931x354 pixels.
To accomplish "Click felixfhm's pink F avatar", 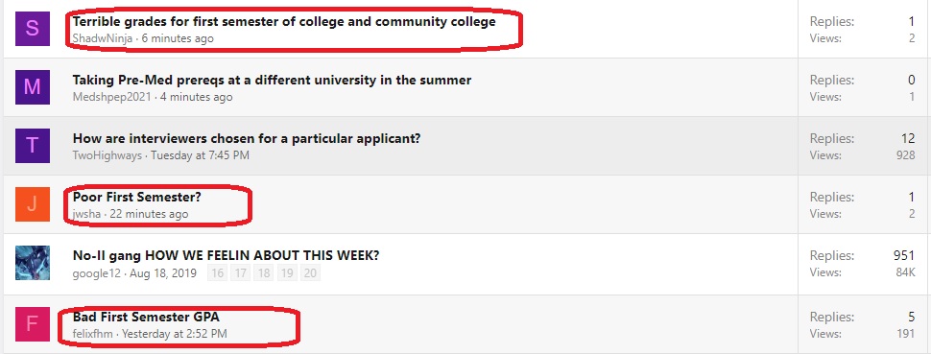I will (x=32, y=324).
